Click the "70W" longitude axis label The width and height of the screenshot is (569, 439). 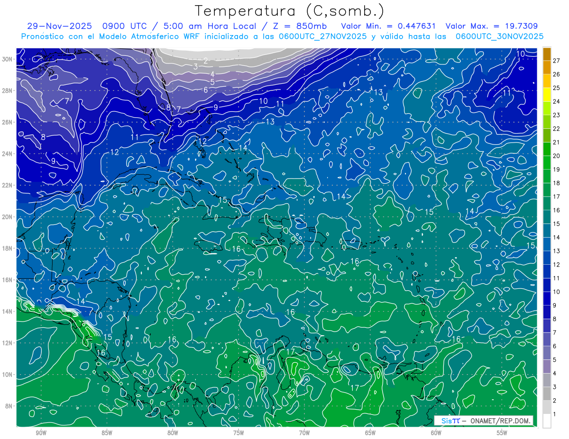[304, 433]
